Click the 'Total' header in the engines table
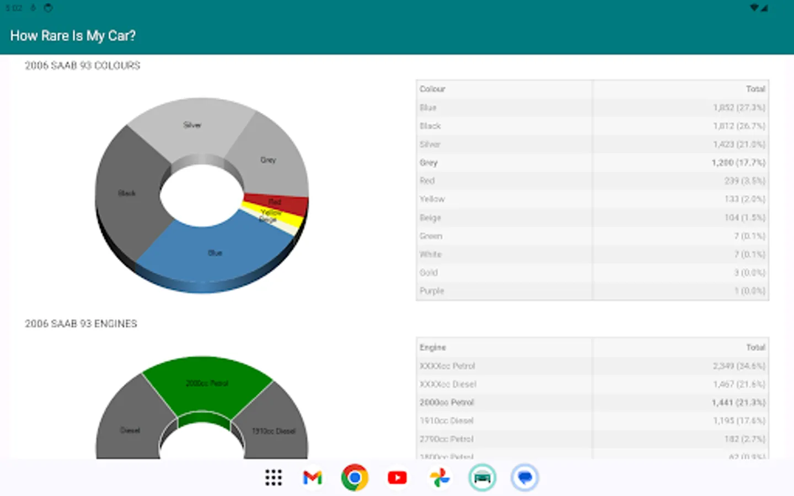Viewport: 794px width, 496px height. pyautogui.click(x=755, y=347)
